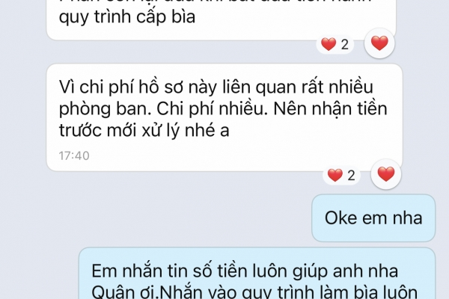Click the words "Nên nhận tiền" in the message
449x299 pixels.
pos(330,108)
